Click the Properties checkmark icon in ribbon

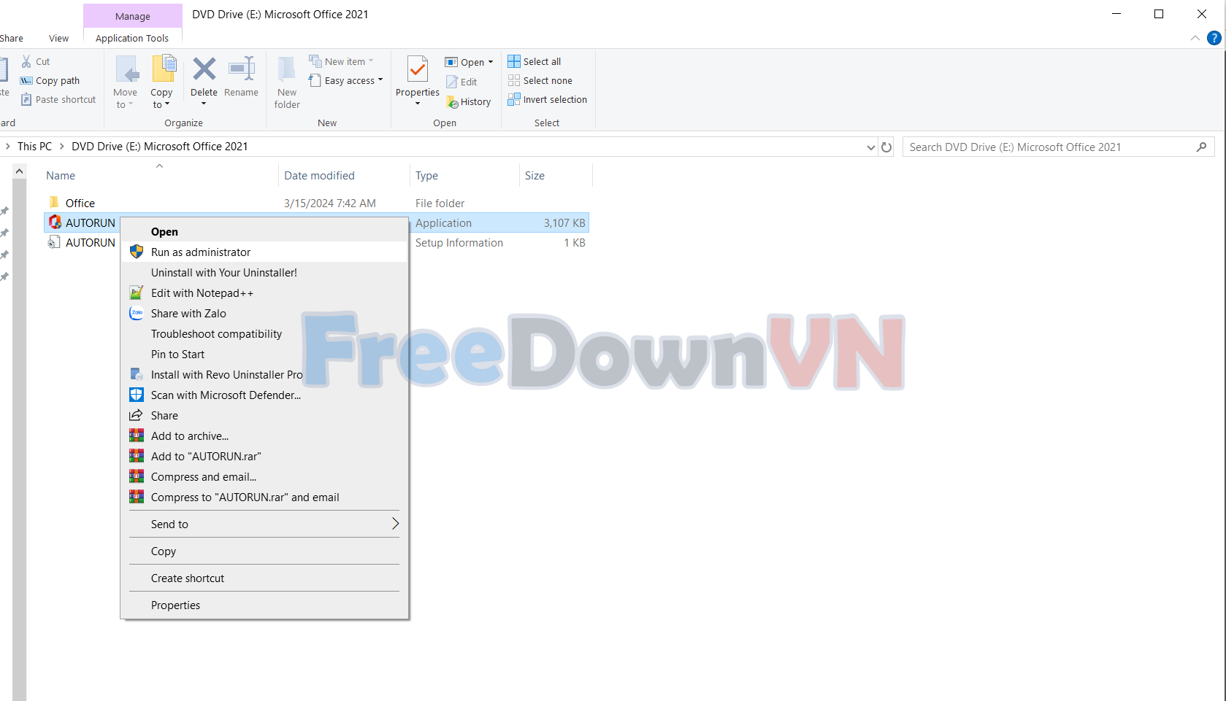pos(417,70)
